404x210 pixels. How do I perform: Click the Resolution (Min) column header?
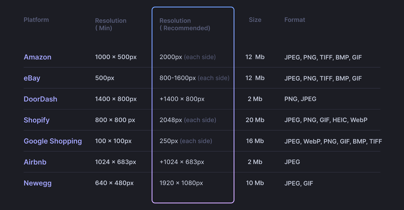pyautogui.click(x=111, y=24)
